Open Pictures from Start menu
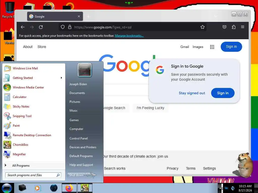258x193 pixels. point(75,102)
